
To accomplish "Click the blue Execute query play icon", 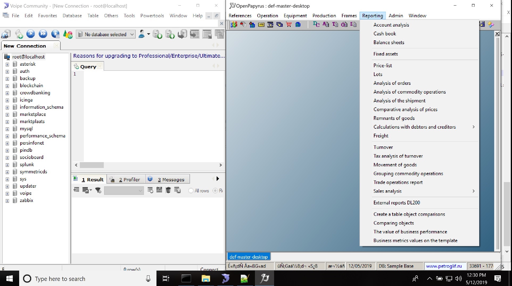I will pos(31,34).
